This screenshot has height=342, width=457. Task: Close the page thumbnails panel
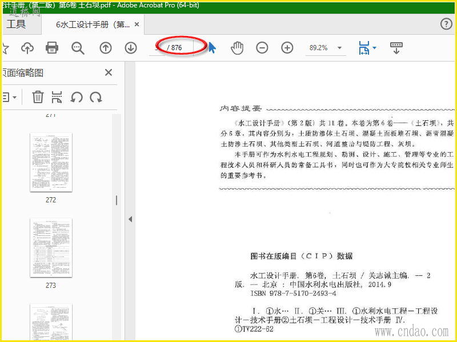click(x=109, y=72)
